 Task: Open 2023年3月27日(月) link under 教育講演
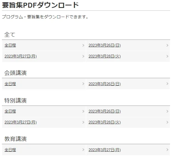(x=104, y=150)
